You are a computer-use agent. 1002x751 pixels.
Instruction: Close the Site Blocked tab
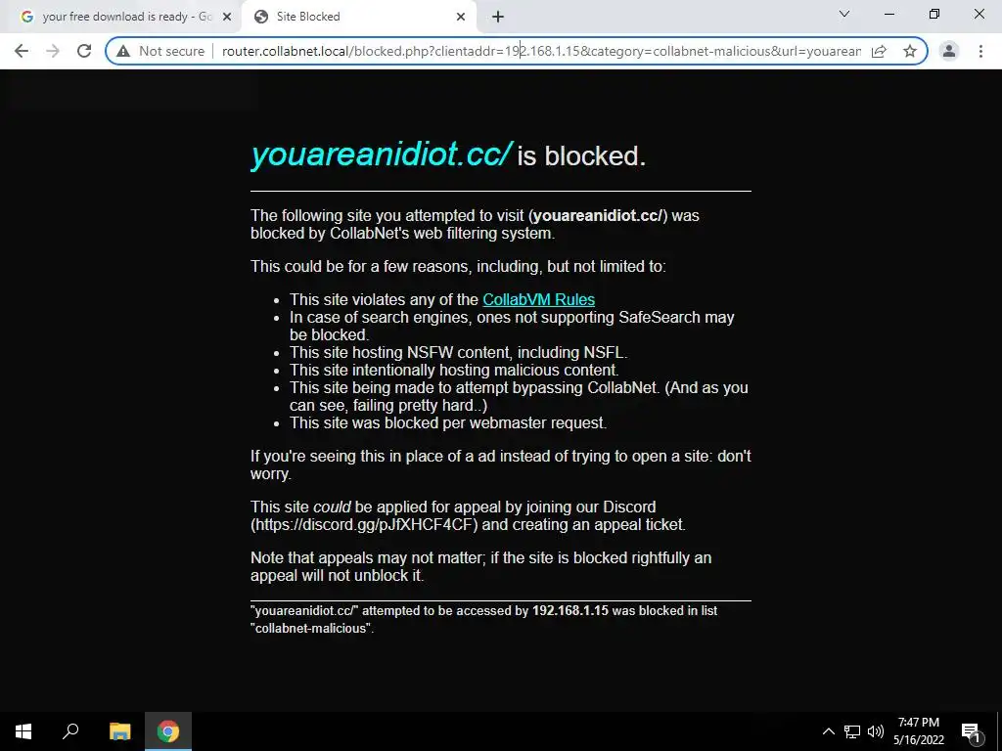tap(461, 17)
